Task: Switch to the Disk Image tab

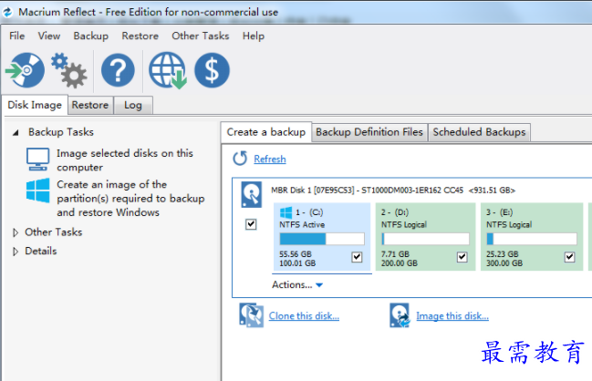Action: tap(35, 105)
